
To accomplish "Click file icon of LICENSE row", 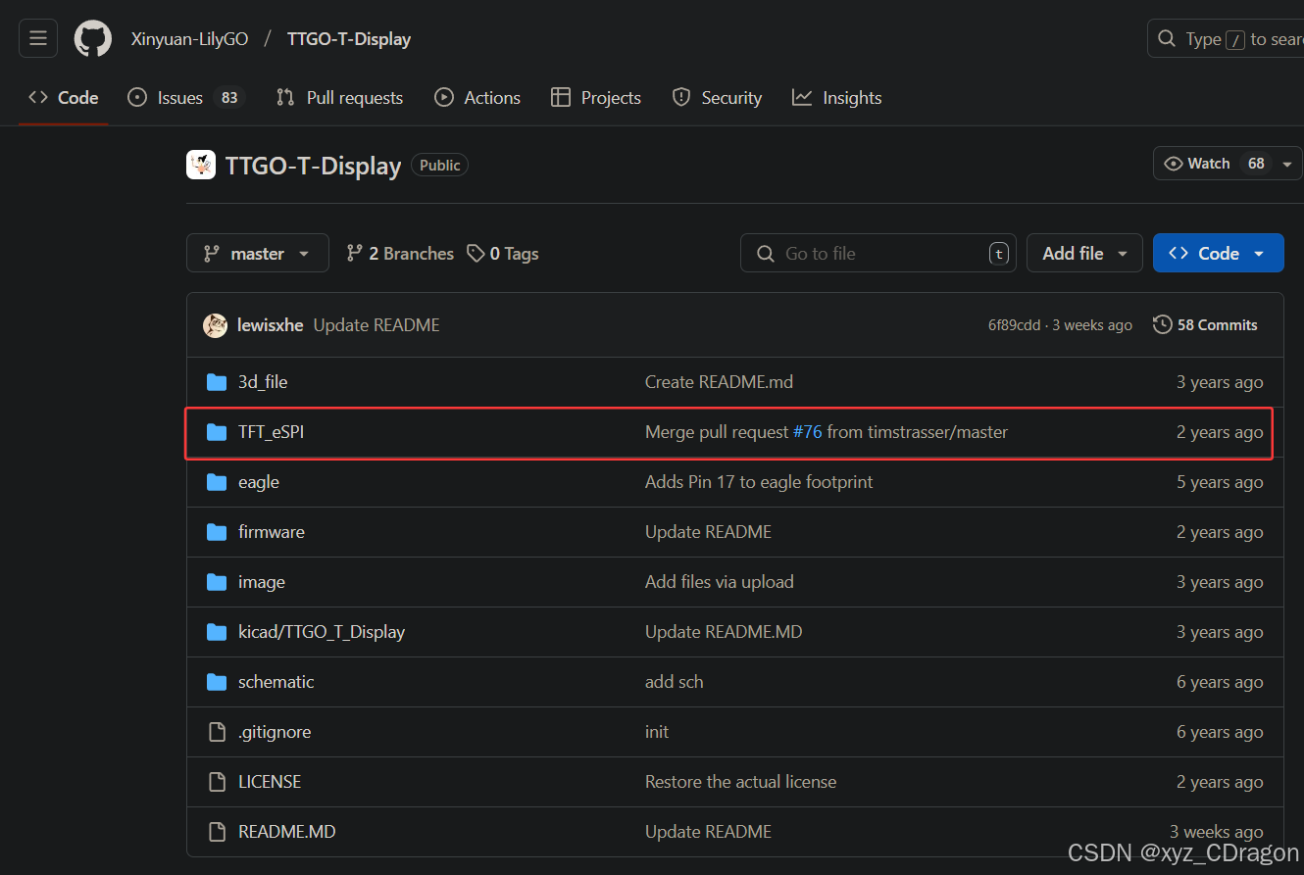I will [217, 782].
